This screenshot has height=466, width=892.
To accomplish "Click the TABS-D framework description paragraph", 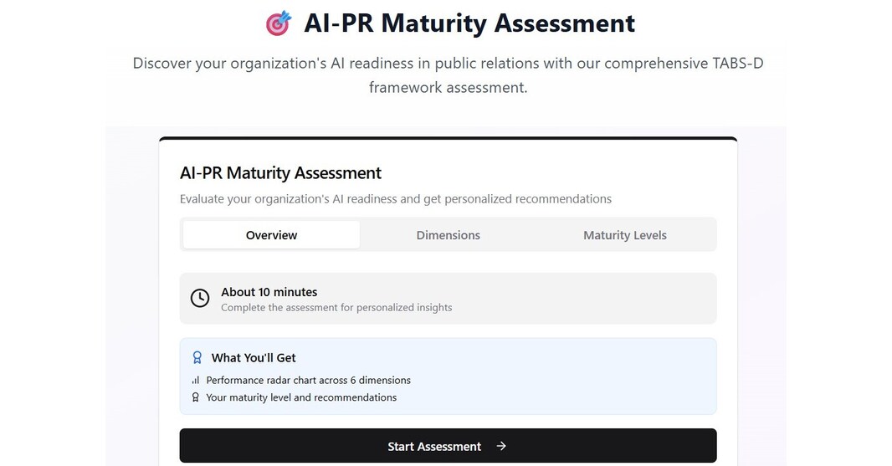I will pos(449,75).
